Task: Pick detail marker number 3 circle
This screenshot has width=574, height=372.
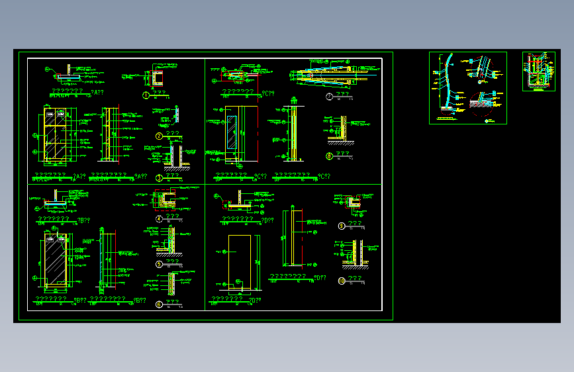Action: 159,178
